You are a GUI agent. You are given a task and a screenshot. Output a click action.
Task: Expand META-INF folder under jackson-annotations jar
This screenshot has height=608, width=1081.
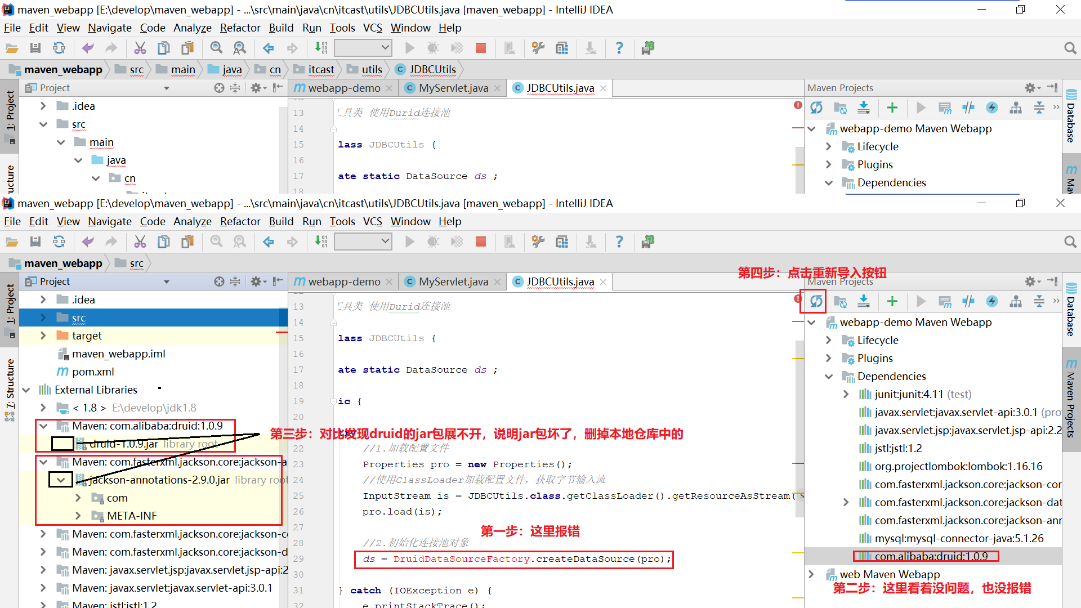(78, 516)
